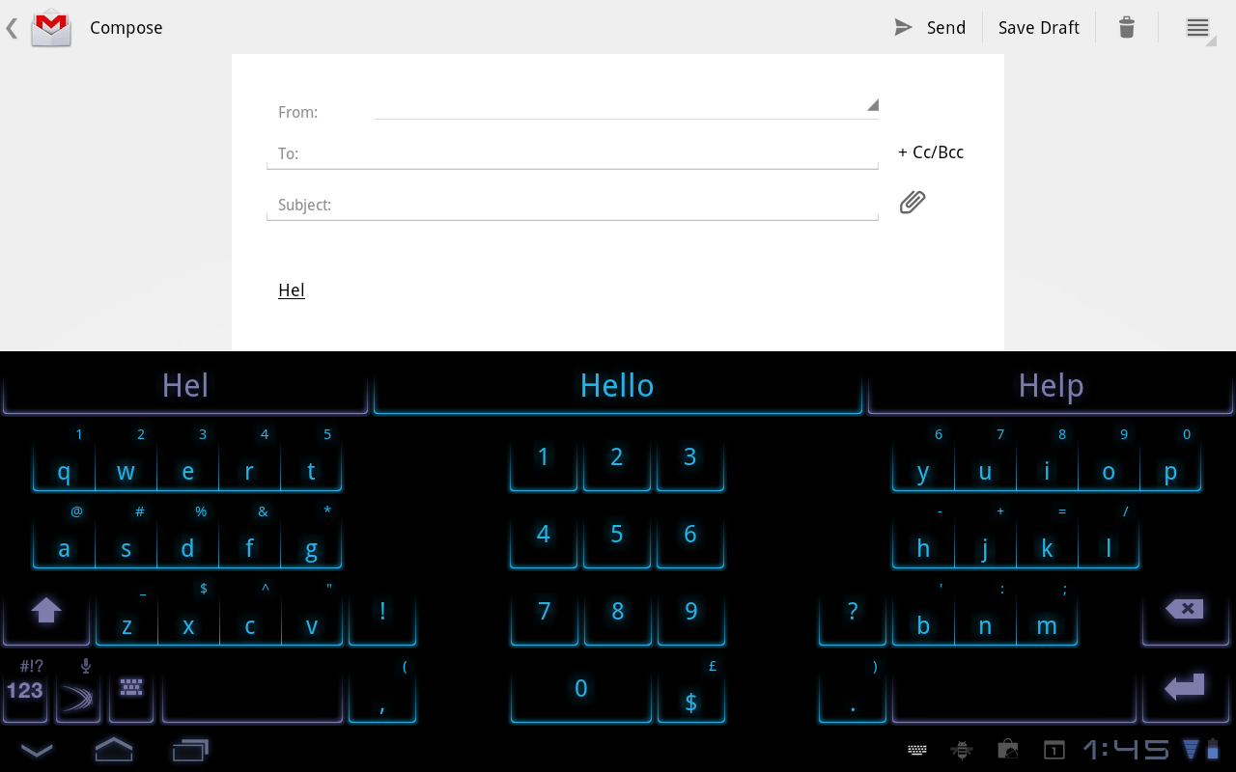This screenshot has height=772, width=1236.
Task: Choose the 'Hello' suggestion
Action: click(617, 386)
